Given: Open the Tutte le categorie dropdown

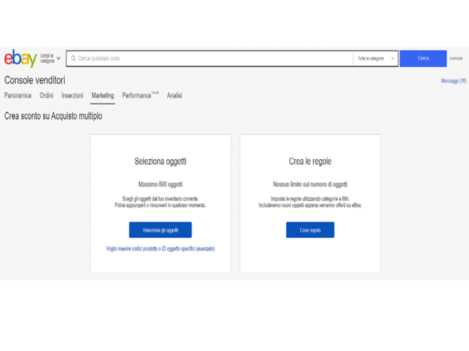Looking at the screenshot, I should coord(375,58).
